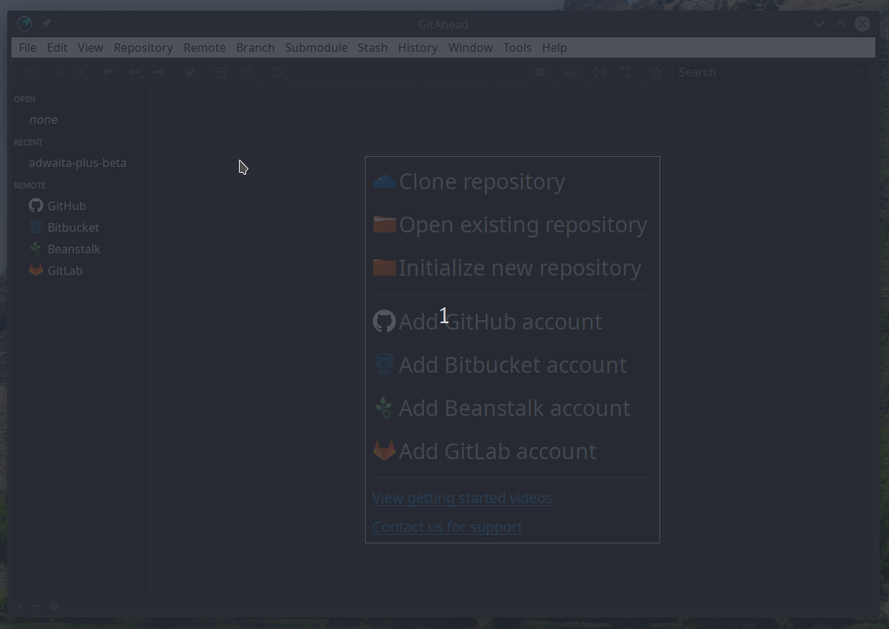Viewport: 889px width, 629px height.
Task: Click the pull toolbar icon with dropdown
Action: pyautogui.click(x=136, y=72)
